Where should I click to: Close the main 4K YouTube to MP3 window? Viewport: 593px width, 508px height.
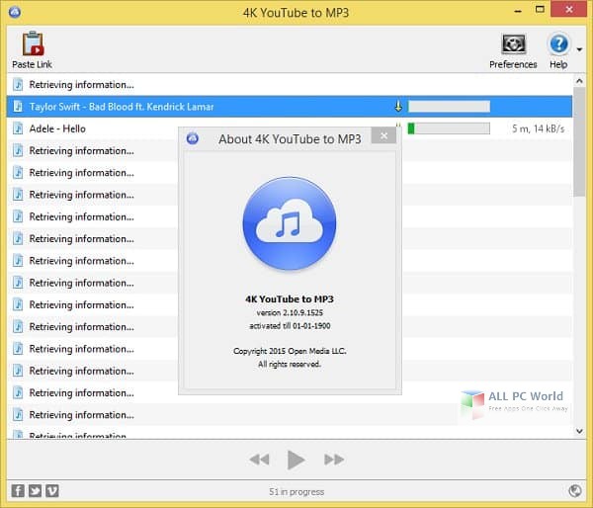[x=569, y=10]
